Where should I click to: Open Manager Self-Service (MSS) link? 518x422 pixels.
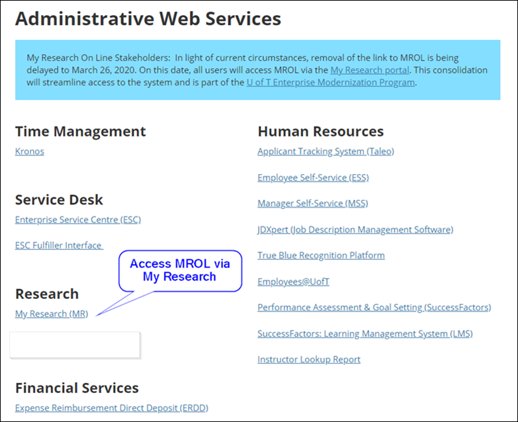pos(313,204)
